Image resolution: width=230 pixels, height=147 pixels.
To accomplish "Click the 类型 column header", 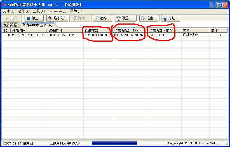I will (x=195, y=30).
